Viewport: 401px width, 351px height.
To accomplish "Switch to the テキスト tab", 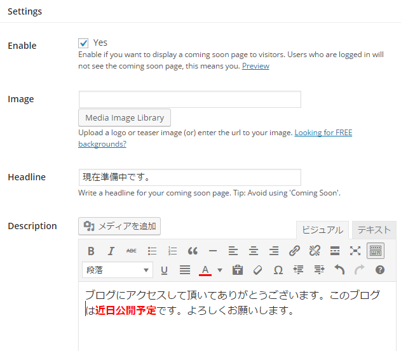I will [374, 230].
